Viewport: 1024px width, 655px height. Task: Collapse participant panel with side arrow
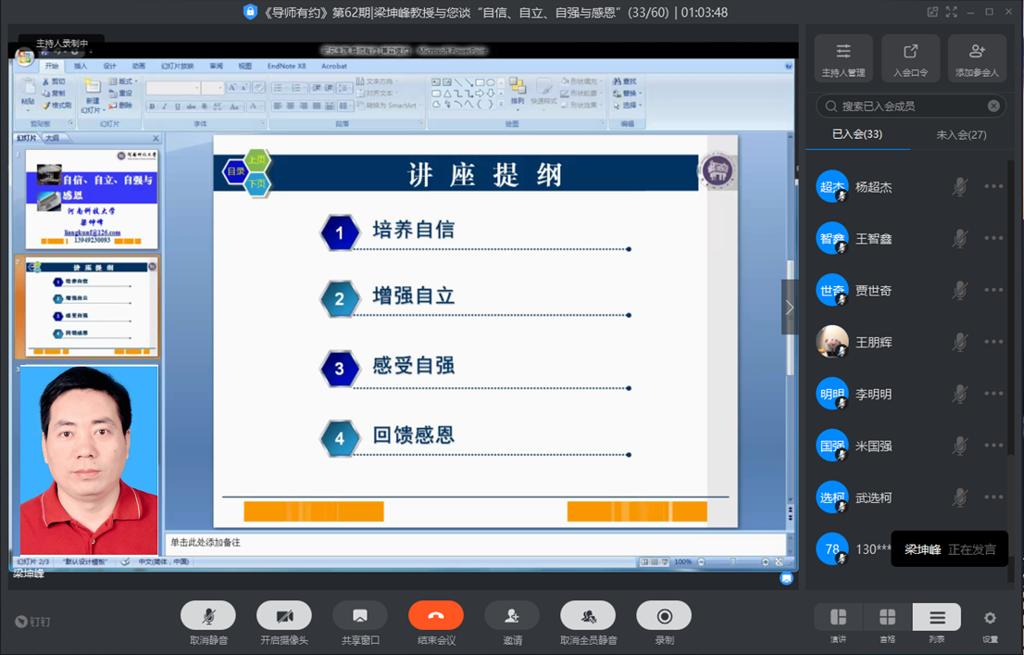coord(789,307)
